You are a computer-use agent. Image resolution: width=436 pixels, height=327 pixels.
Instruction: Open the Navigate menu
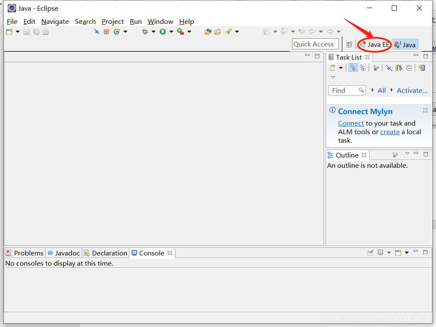55,22
